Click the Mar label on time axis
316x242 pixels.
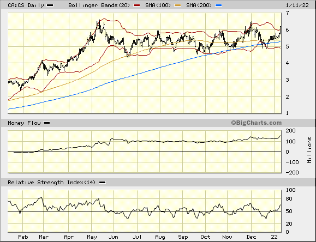pyautogui.click(x=44, y=237)
